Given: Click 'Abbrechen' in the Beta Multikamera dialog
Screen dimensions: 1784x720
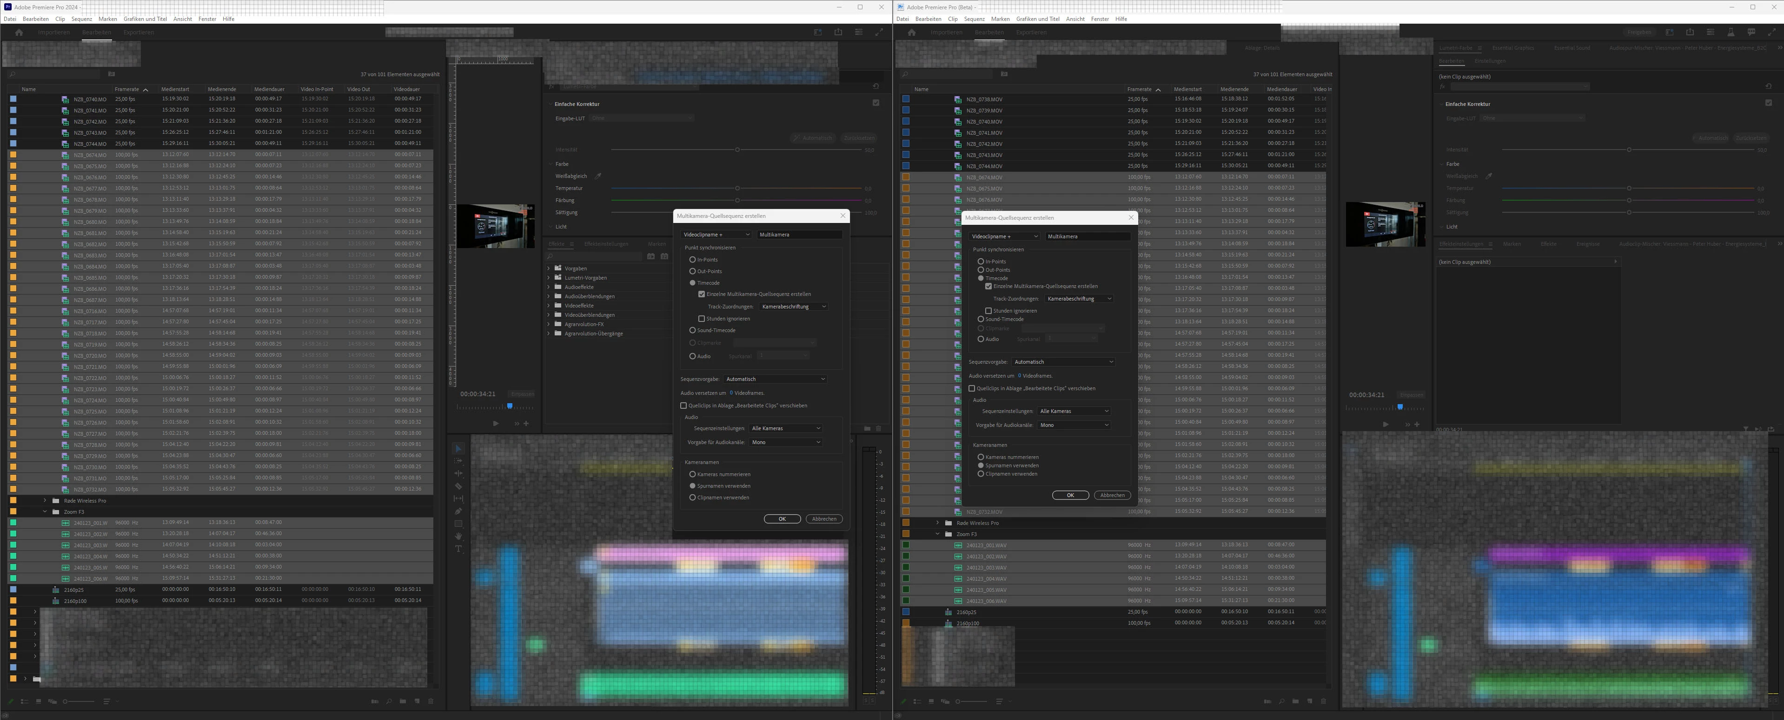Looking at the screenshot, I should point(1112,495).
